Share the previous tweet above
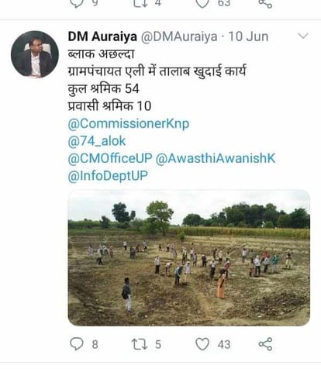Image resolution: width=321 pixels, height=369 pixels. click(x=265, y=4)
